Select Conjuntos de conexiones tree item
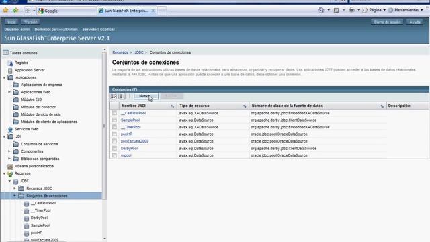Viewport: 430px width, 242px height. tap(47, 196)
